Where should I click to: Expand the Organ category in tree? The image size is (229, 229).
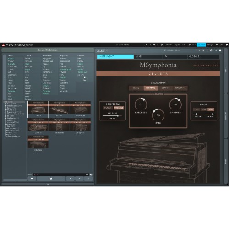[6, 124]
